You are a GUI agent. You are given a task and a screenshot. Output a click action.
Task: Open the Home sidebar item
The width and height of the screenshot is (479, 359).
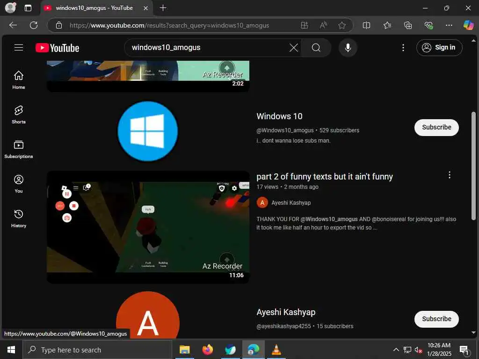click(19, 80)
